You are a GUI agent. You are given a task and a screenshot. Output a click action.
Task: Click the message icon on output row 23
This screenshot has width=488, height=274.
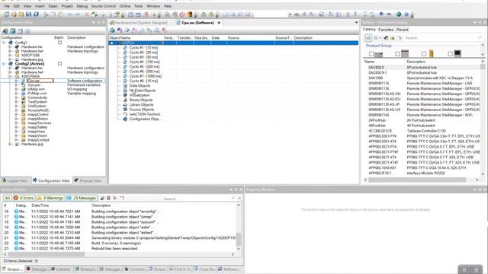(16, 248)
